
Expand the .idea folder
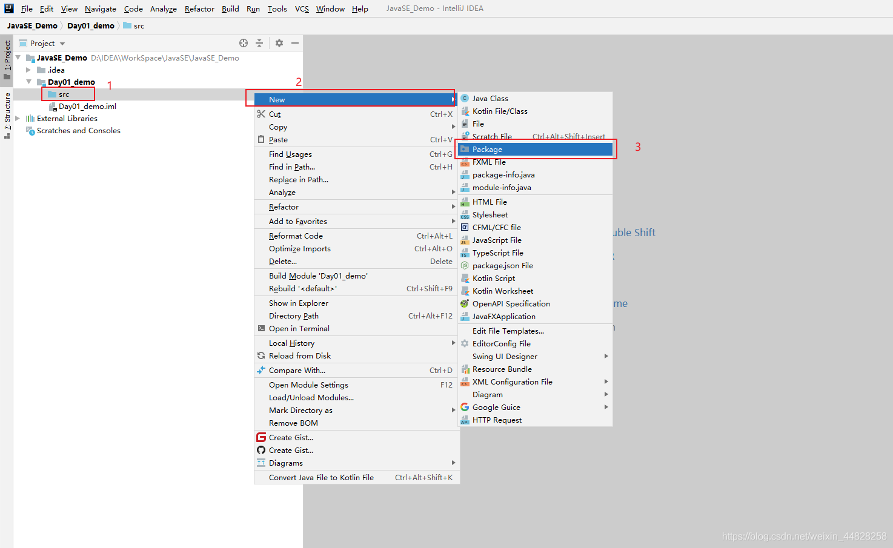(x=28, y=70)
